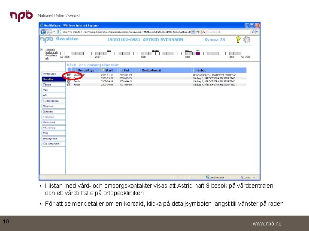Open the recent pages dropdown beside Forward button

(x=54, y=32)
